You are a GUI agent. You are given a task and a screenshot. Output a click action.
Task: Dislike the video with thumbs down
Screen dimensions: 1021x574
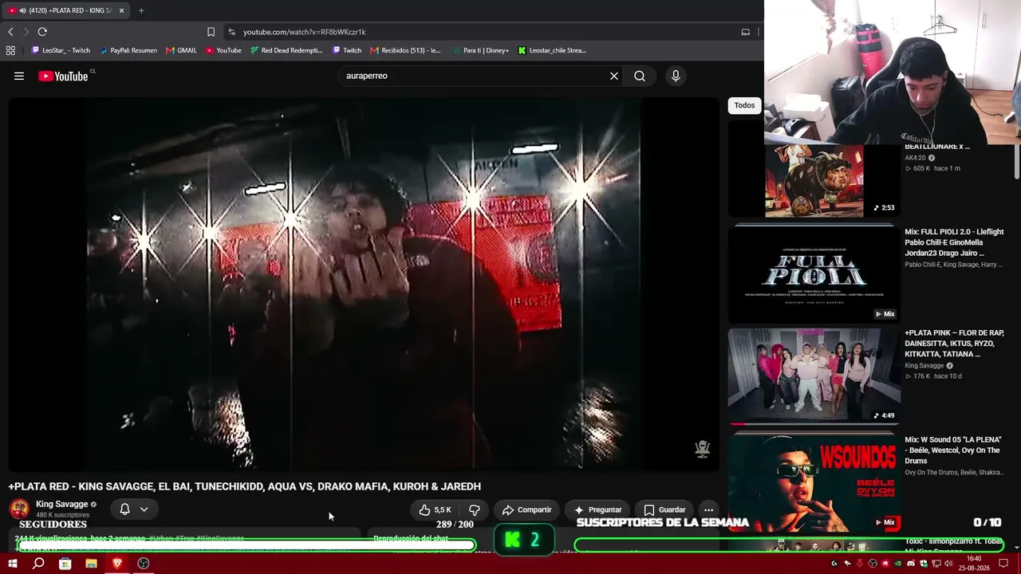click(x=474, y=509)
